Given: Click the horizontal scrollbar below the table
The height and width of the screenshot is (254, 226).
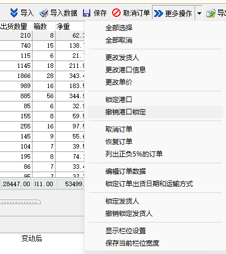Looking at the screenshot, I should [x=20, y=202].
